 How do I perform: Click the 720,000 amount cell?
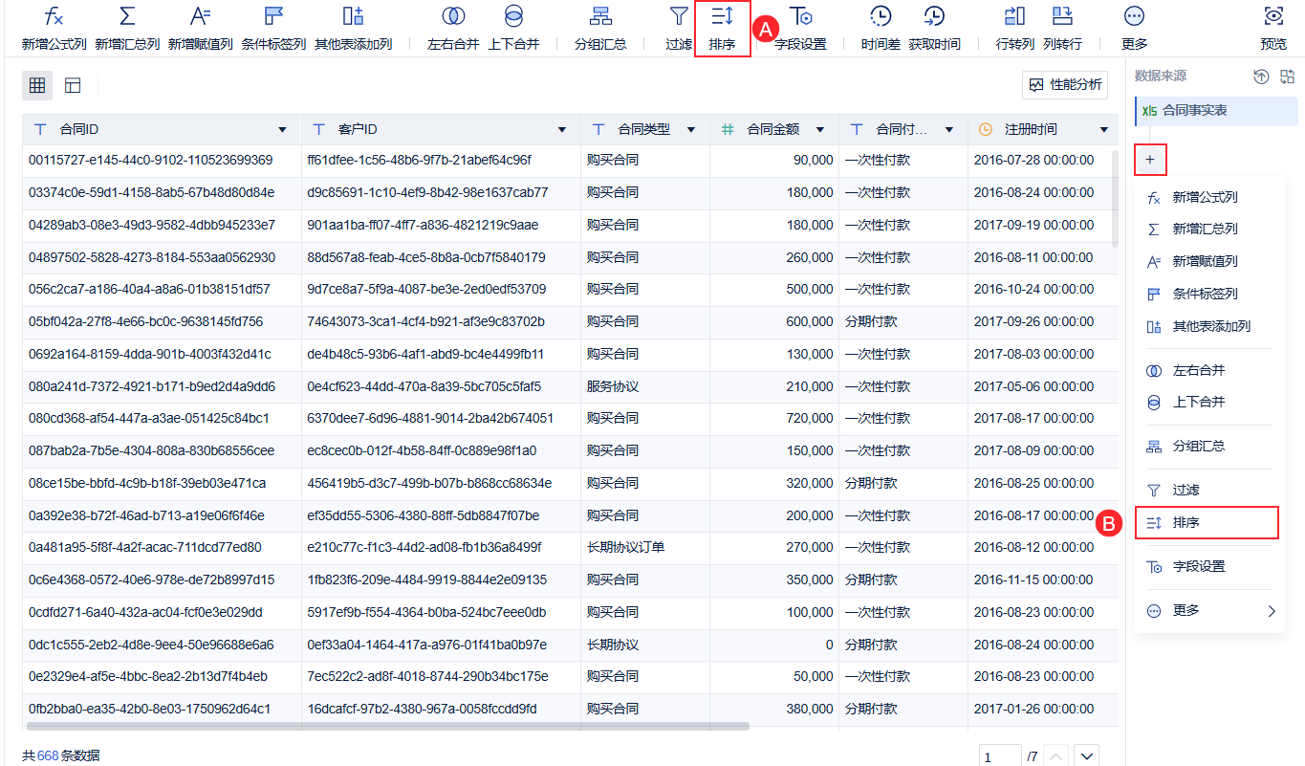774,419
